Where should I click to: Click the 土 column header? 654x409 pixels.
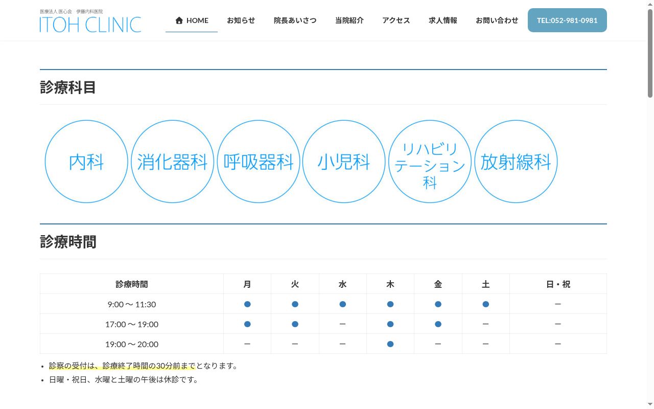click(486, 284)
